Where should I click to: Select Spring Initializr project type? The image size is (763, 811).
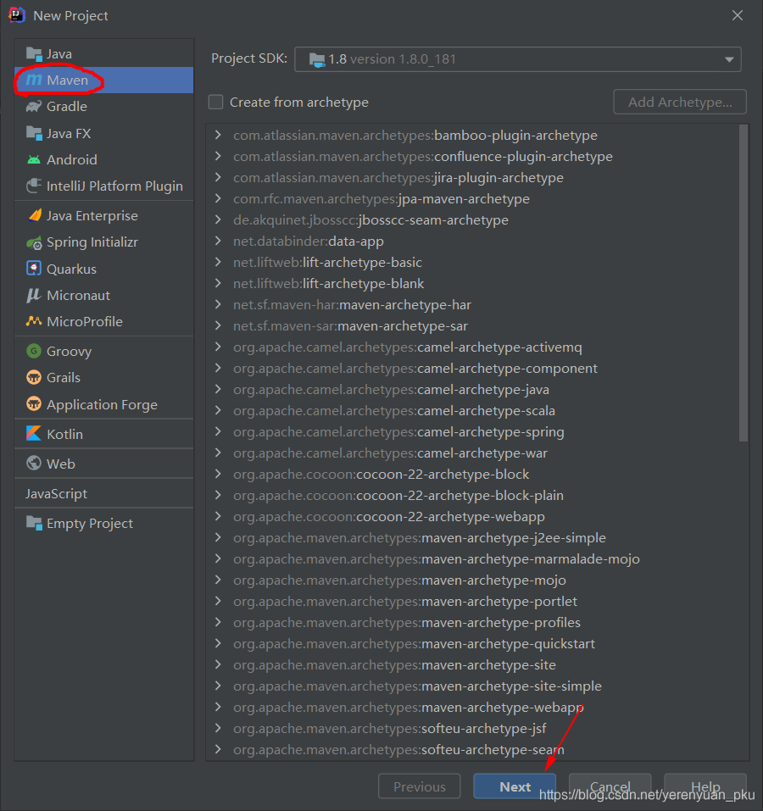[104, 242]
